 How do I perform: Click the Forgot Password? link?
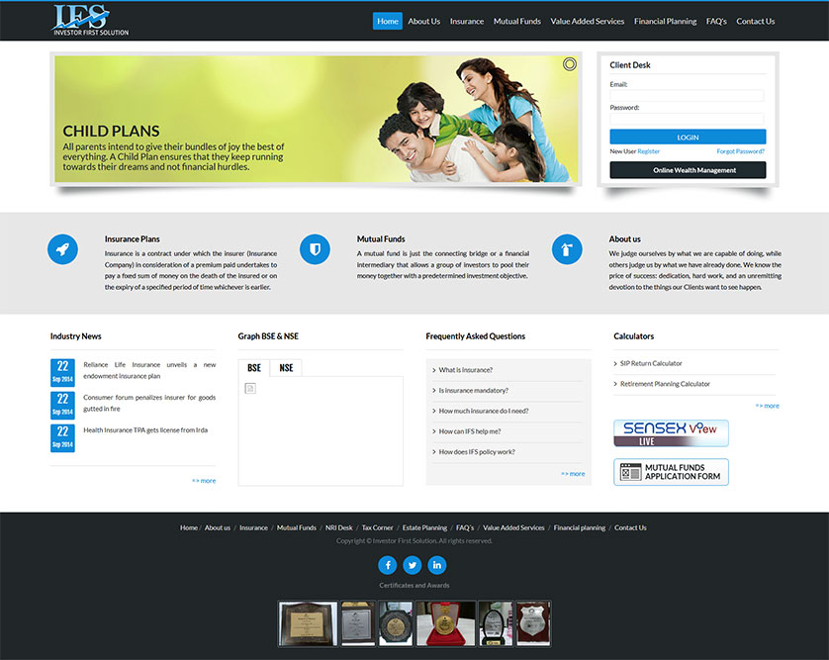click(740, 151)
